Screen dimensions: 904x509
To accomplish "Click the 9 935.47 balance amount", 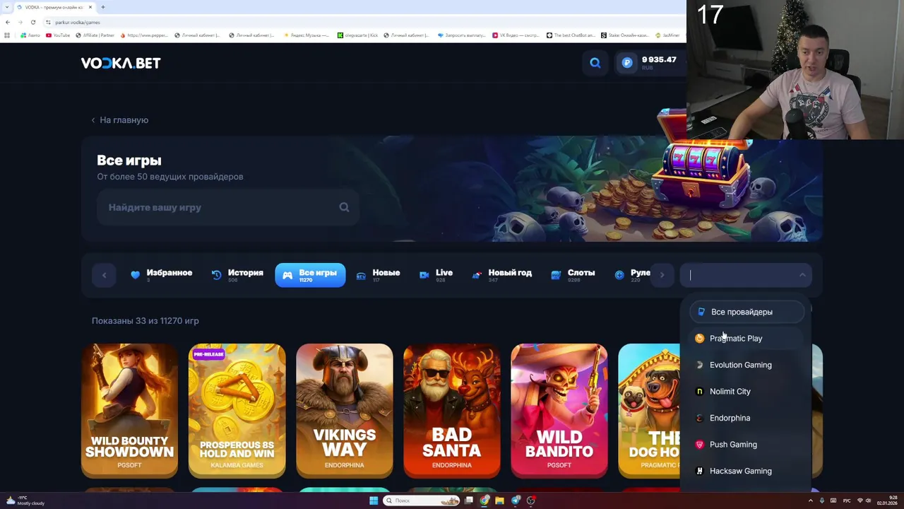I will pos(659,60).
